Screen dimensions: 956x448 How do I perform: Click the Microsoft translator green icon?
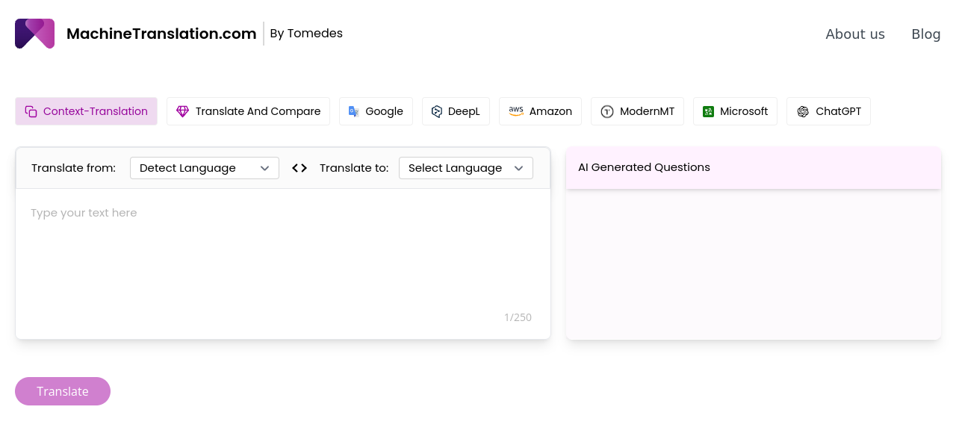point(708,111)
